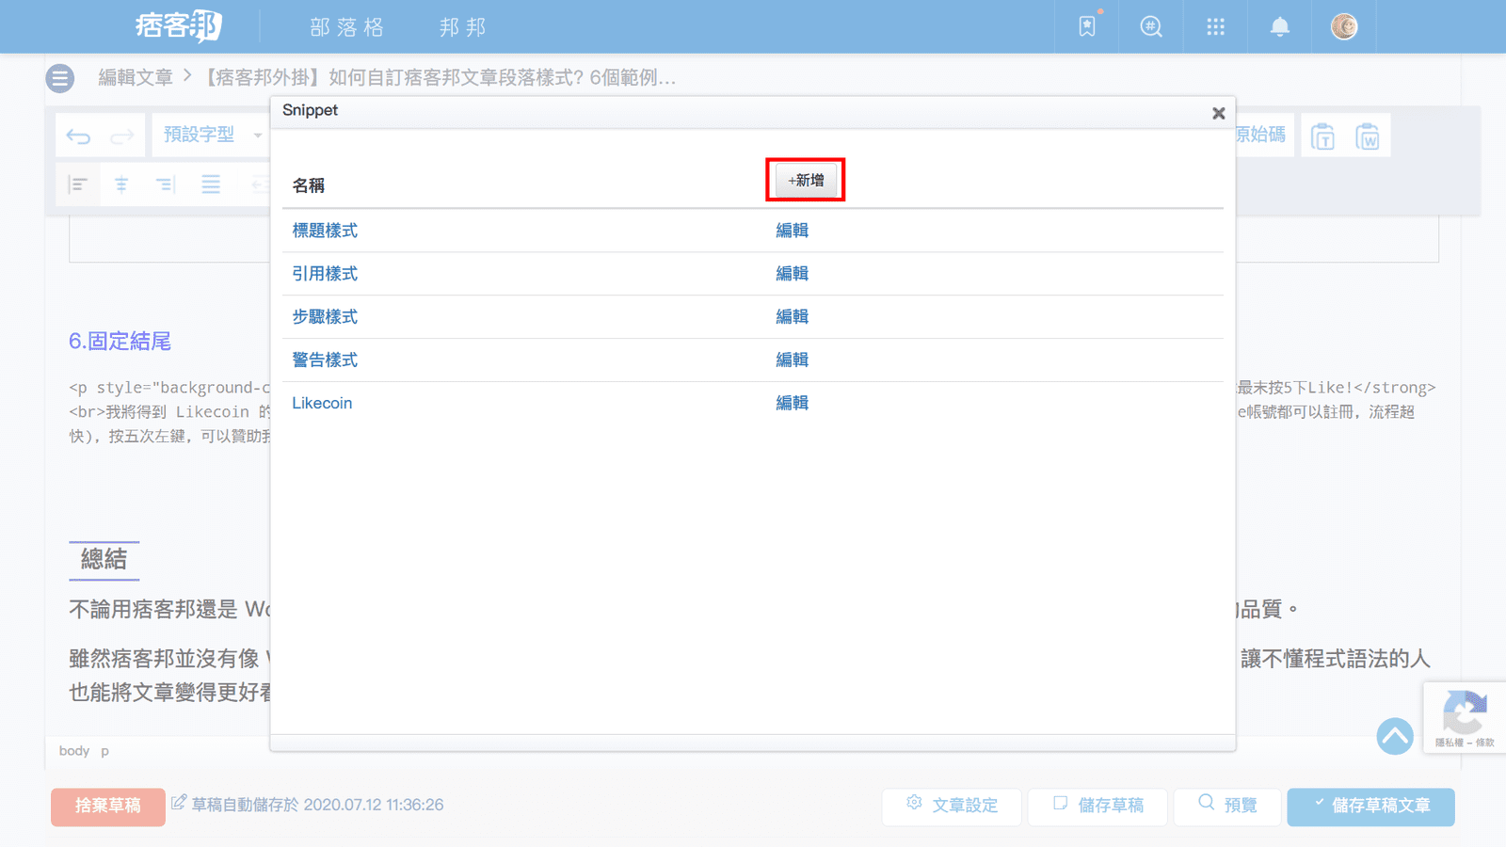1506x847 pixels.
Task: Open notifications via the bell icon
Action: (x=1279, y=26)
